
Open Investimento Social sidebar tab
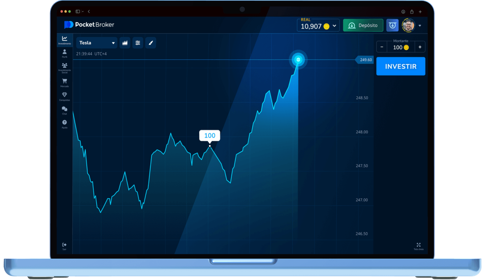click(x=64, y=68)
